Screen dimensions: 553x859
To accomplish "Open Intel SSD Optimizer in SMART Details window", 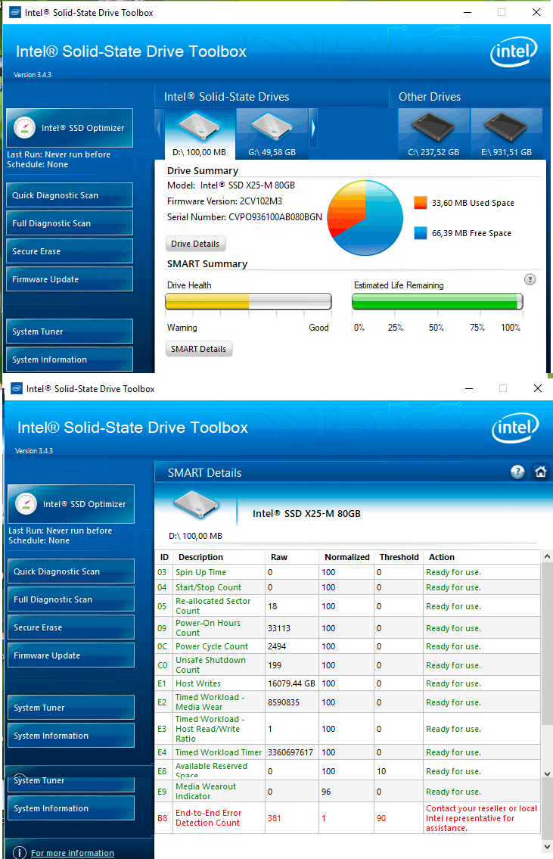I will pos(71,504).
